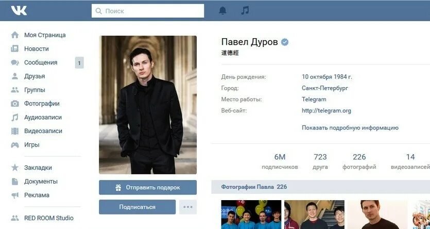The width and height of the screenshot is (430, 229).
Task: Open the 6M подписчиков counter
Action: coord(280,161)
